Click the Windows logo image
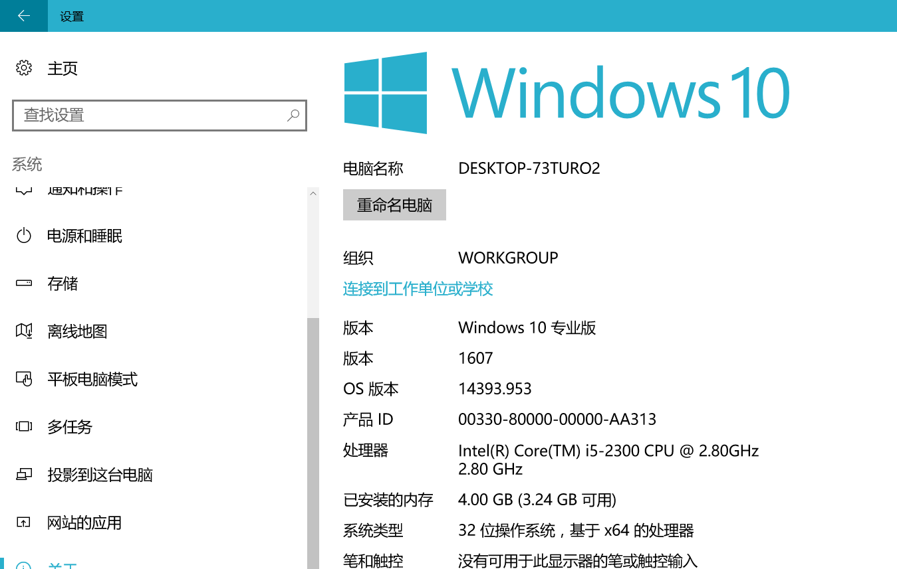Viewport: 897px width, 569px height. point(384,92)
